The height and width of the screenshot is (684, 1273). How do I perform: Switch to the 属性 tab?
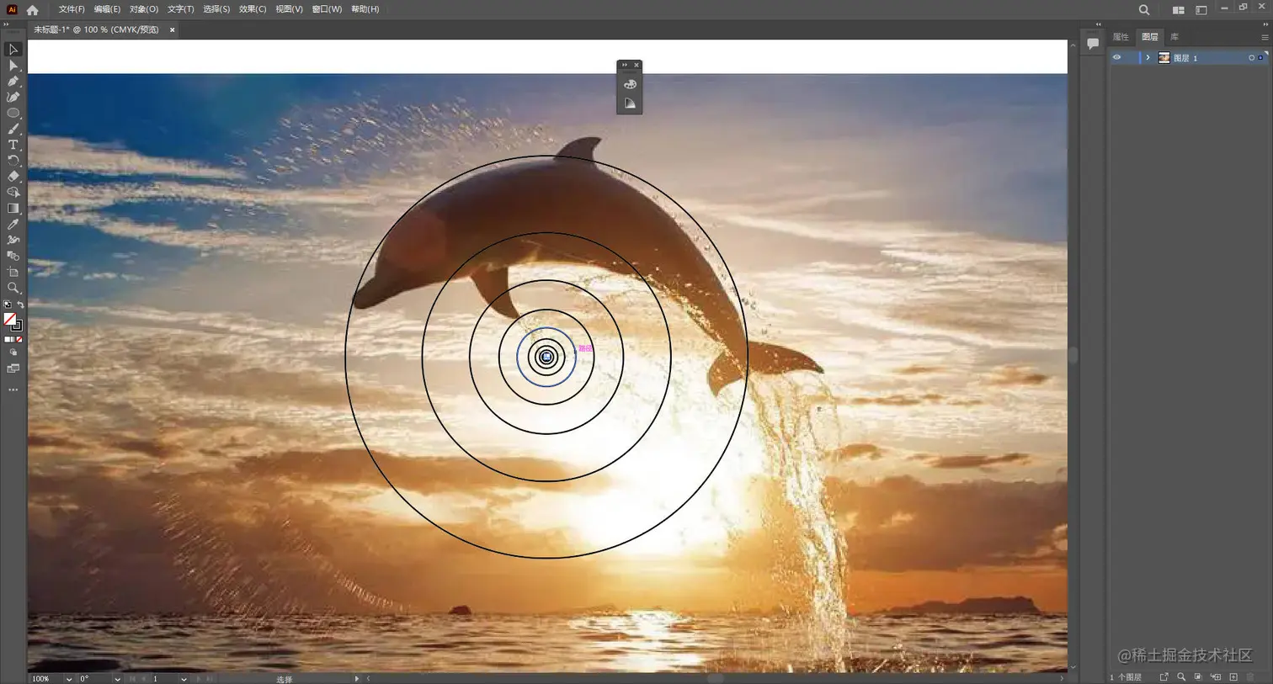click(x=1121, y=37)
